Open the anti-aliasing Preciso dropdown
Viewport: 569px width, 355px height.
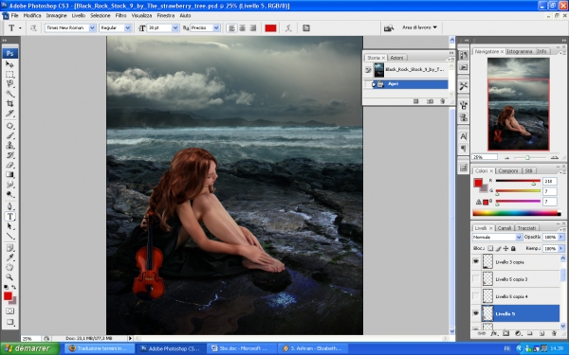click(216, 27)
